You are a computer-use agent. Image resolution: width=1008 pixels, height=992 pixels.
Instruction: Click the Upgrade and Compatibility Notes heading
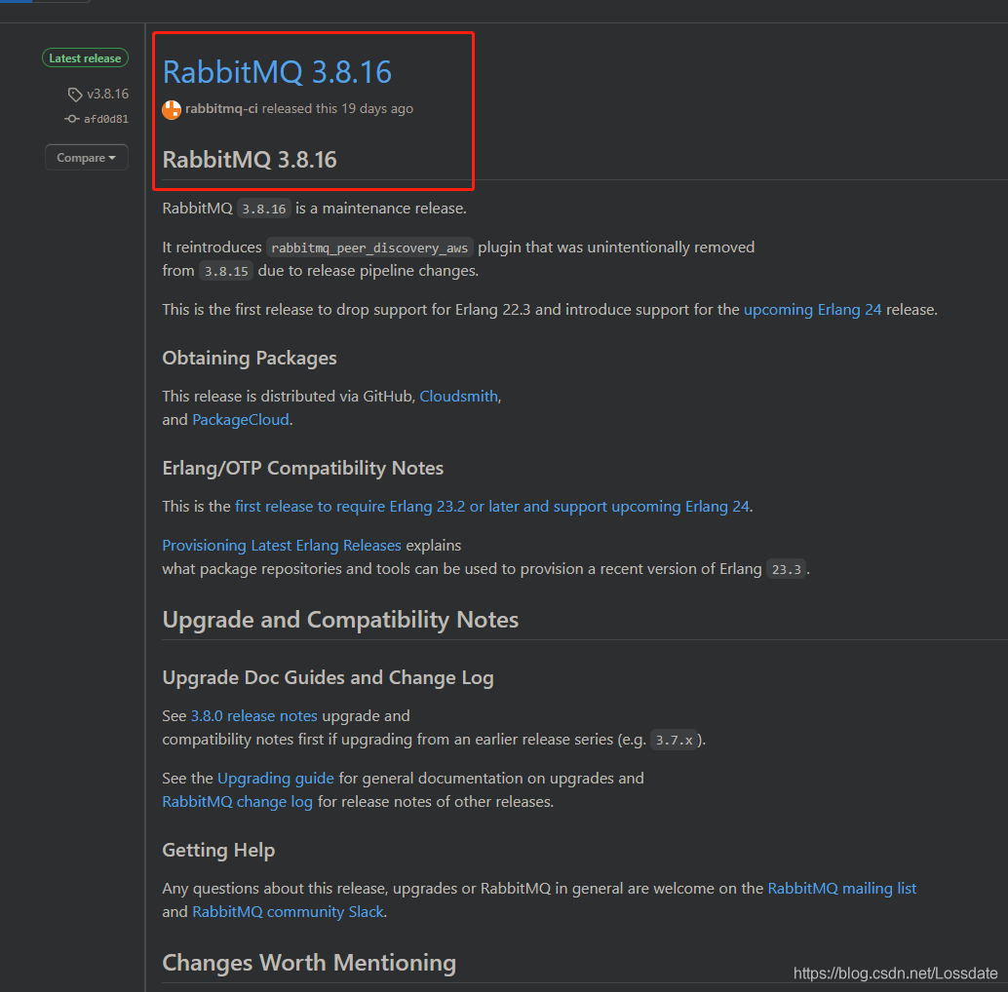[x=340, y=620]
